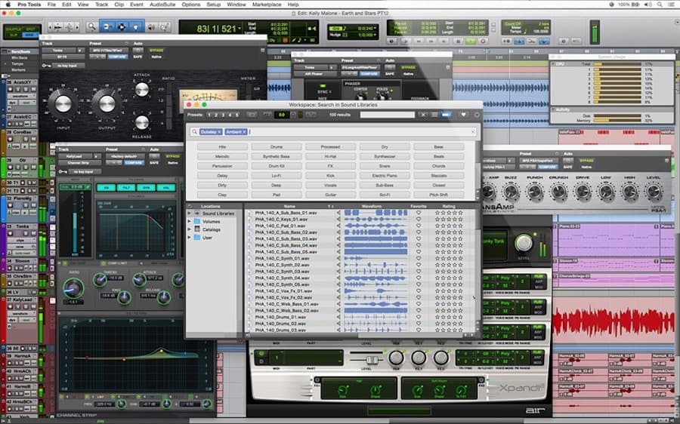Toggle BYPASS in the SansAmp plugin window
The width and height of the screenshot is (680, 424).
[x=586, y=161]
